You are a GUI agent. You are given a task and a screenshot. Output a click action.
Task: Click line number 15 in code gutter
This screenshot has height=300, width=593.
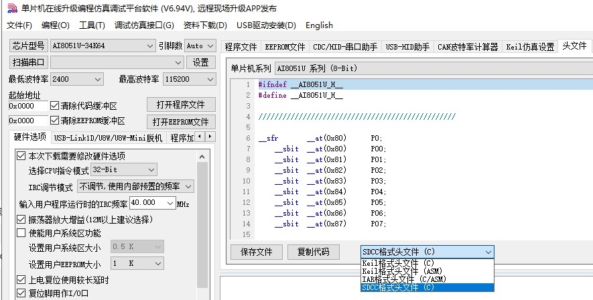(247, 234)
